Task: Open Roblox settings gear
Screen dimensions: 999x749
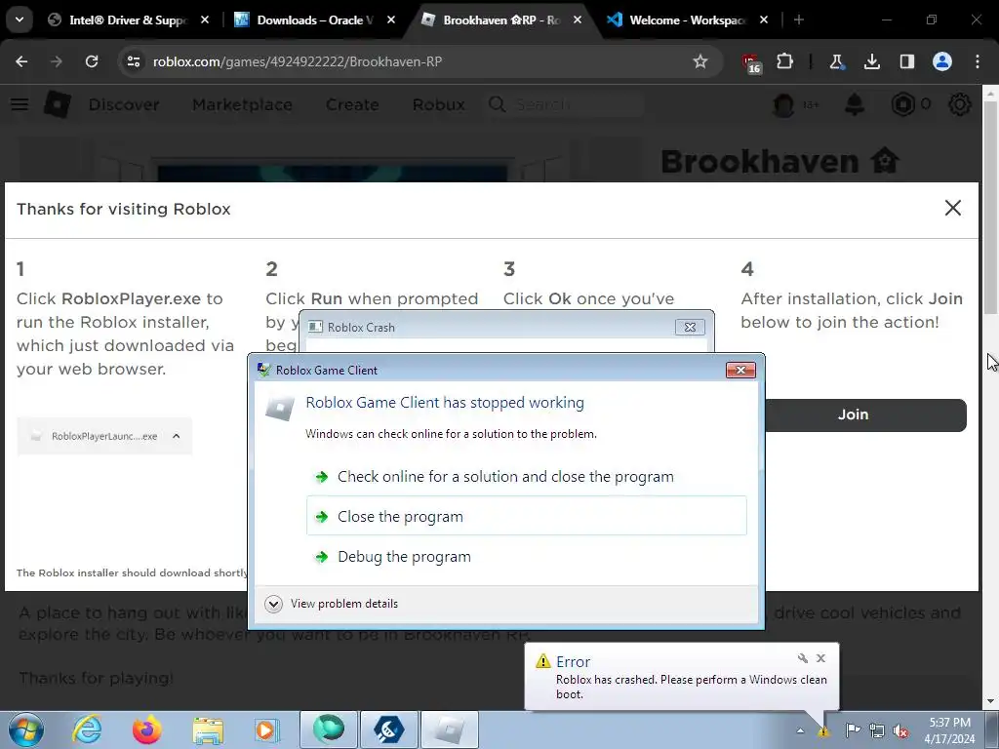Action: tap(960, 104)
